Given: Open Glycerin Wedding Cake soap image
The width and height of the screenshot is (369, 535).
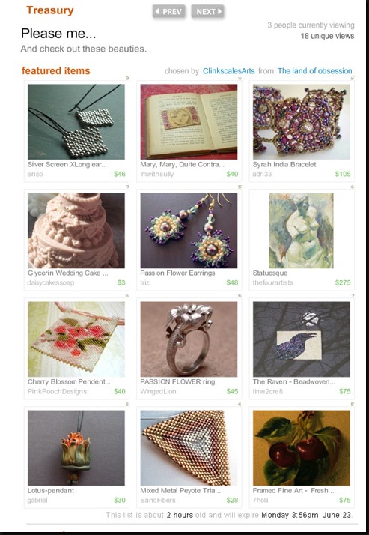Looking at the screenshot, I should (x=76, y=231).
